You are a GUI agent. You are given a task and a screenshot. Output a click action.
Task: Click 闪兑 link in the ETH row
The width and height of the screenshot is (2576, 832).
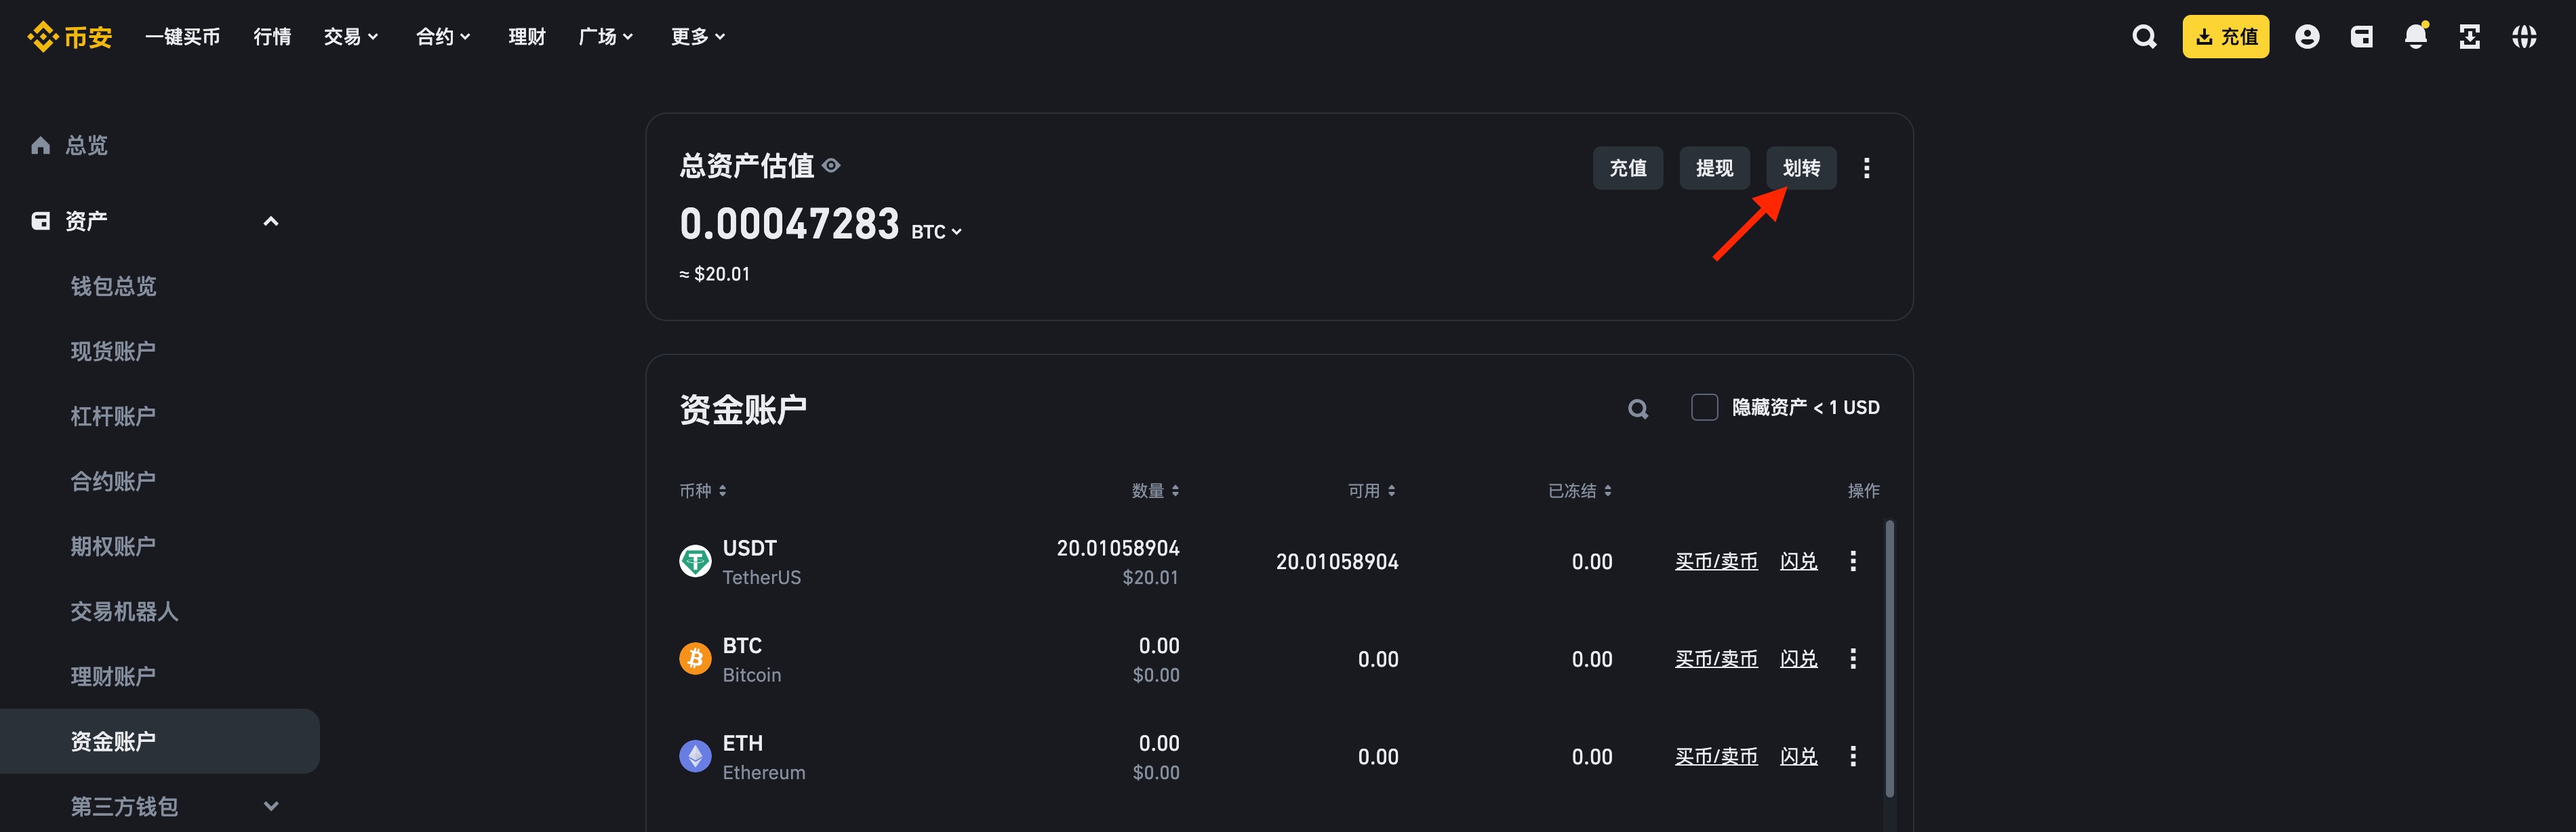1798,757
